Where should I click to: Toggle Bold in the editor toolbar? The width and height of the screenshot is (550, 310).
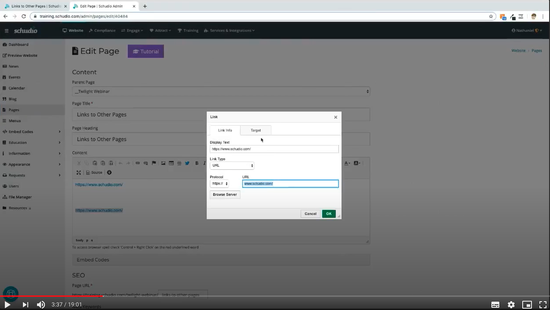pyautogui.click(x=197, y=163)
